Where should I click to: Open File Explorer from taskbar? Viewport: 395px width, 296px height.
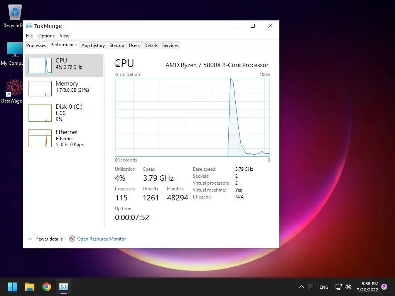(x=29, y=287)
